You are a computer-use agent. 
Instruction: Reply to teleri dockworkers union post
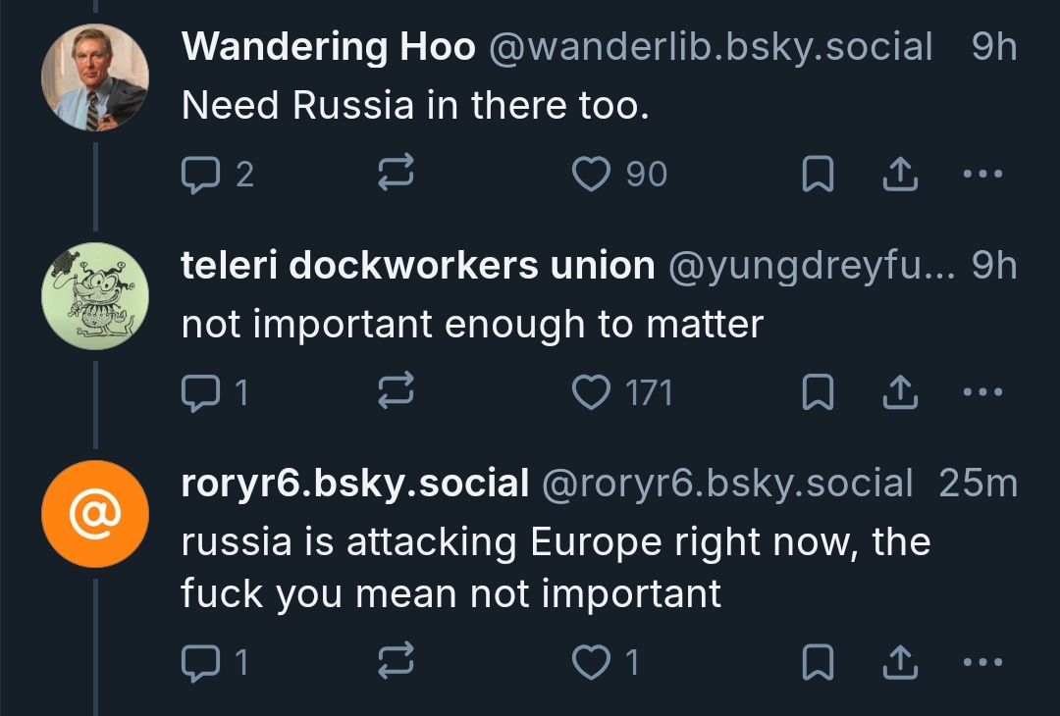click(201, 392)
